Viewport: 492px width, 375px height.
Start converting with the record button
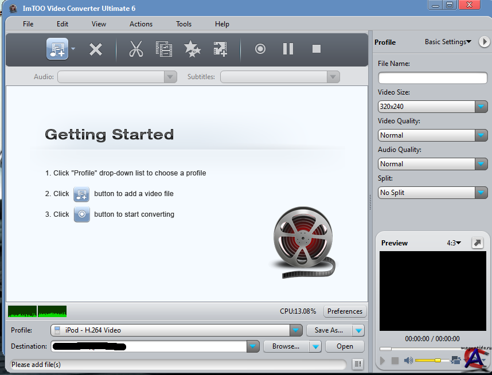point(260,49)
